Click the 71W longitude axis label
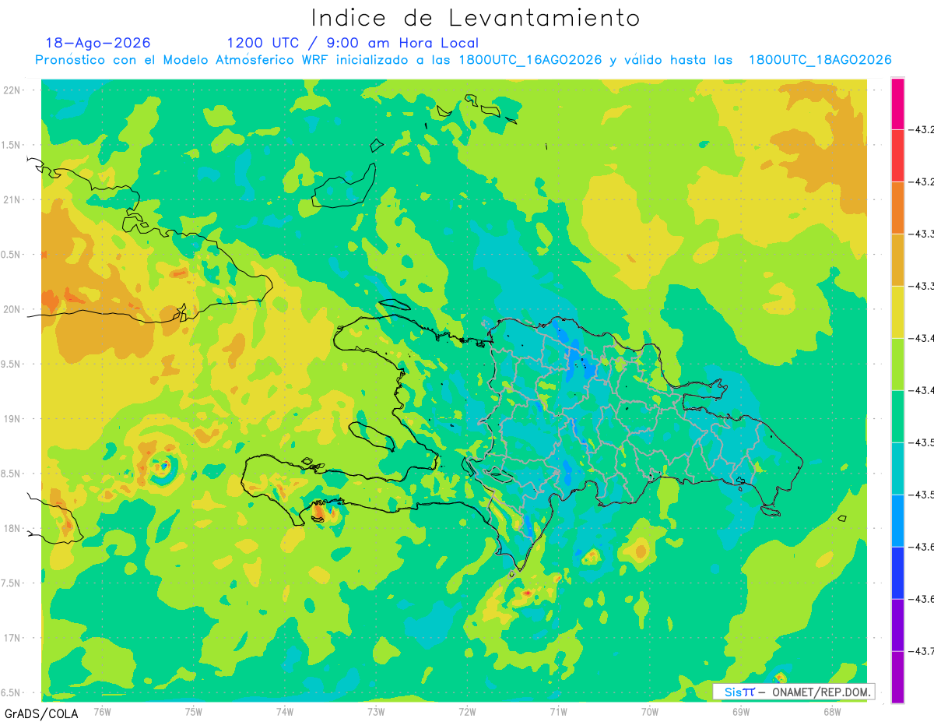Viewport: 934px width, 722px height. coord(558,711)
